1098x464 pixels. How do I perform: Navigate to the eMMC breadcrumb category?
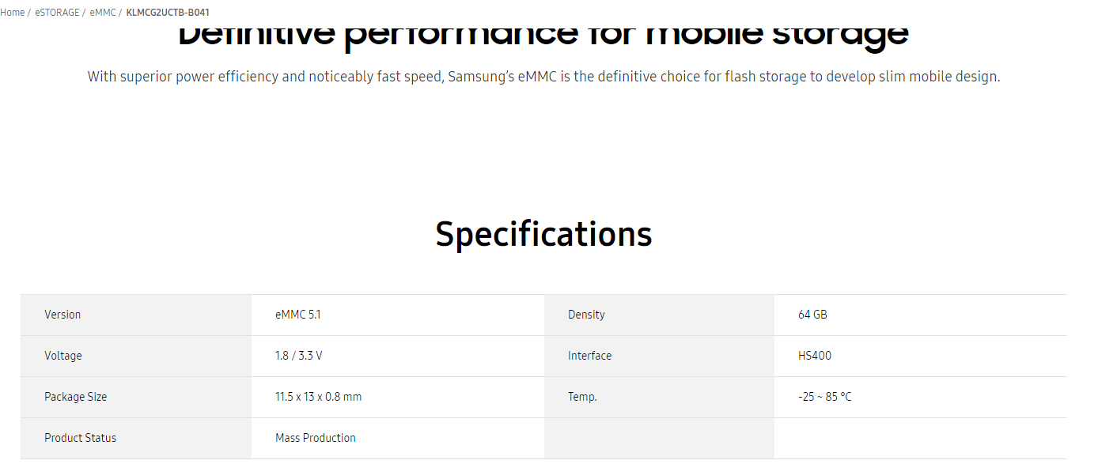pos(103,13)
